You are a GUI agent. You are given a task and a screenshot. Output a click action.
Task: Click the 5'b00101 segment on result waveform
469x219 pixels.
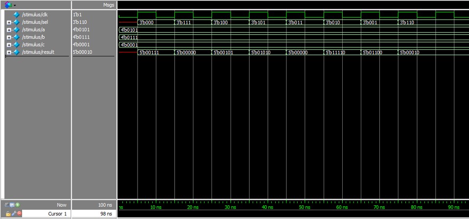[x=230, y=53]
